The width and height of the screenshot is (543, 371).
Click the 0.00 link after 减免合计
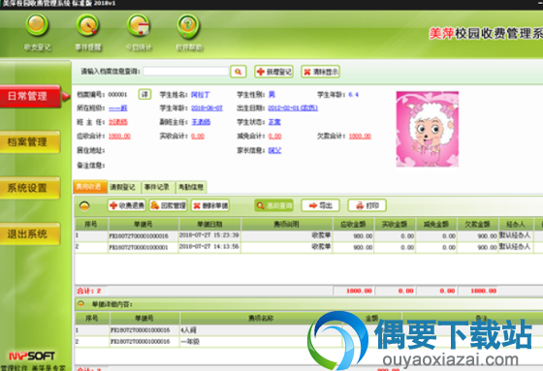pos(275,137)
